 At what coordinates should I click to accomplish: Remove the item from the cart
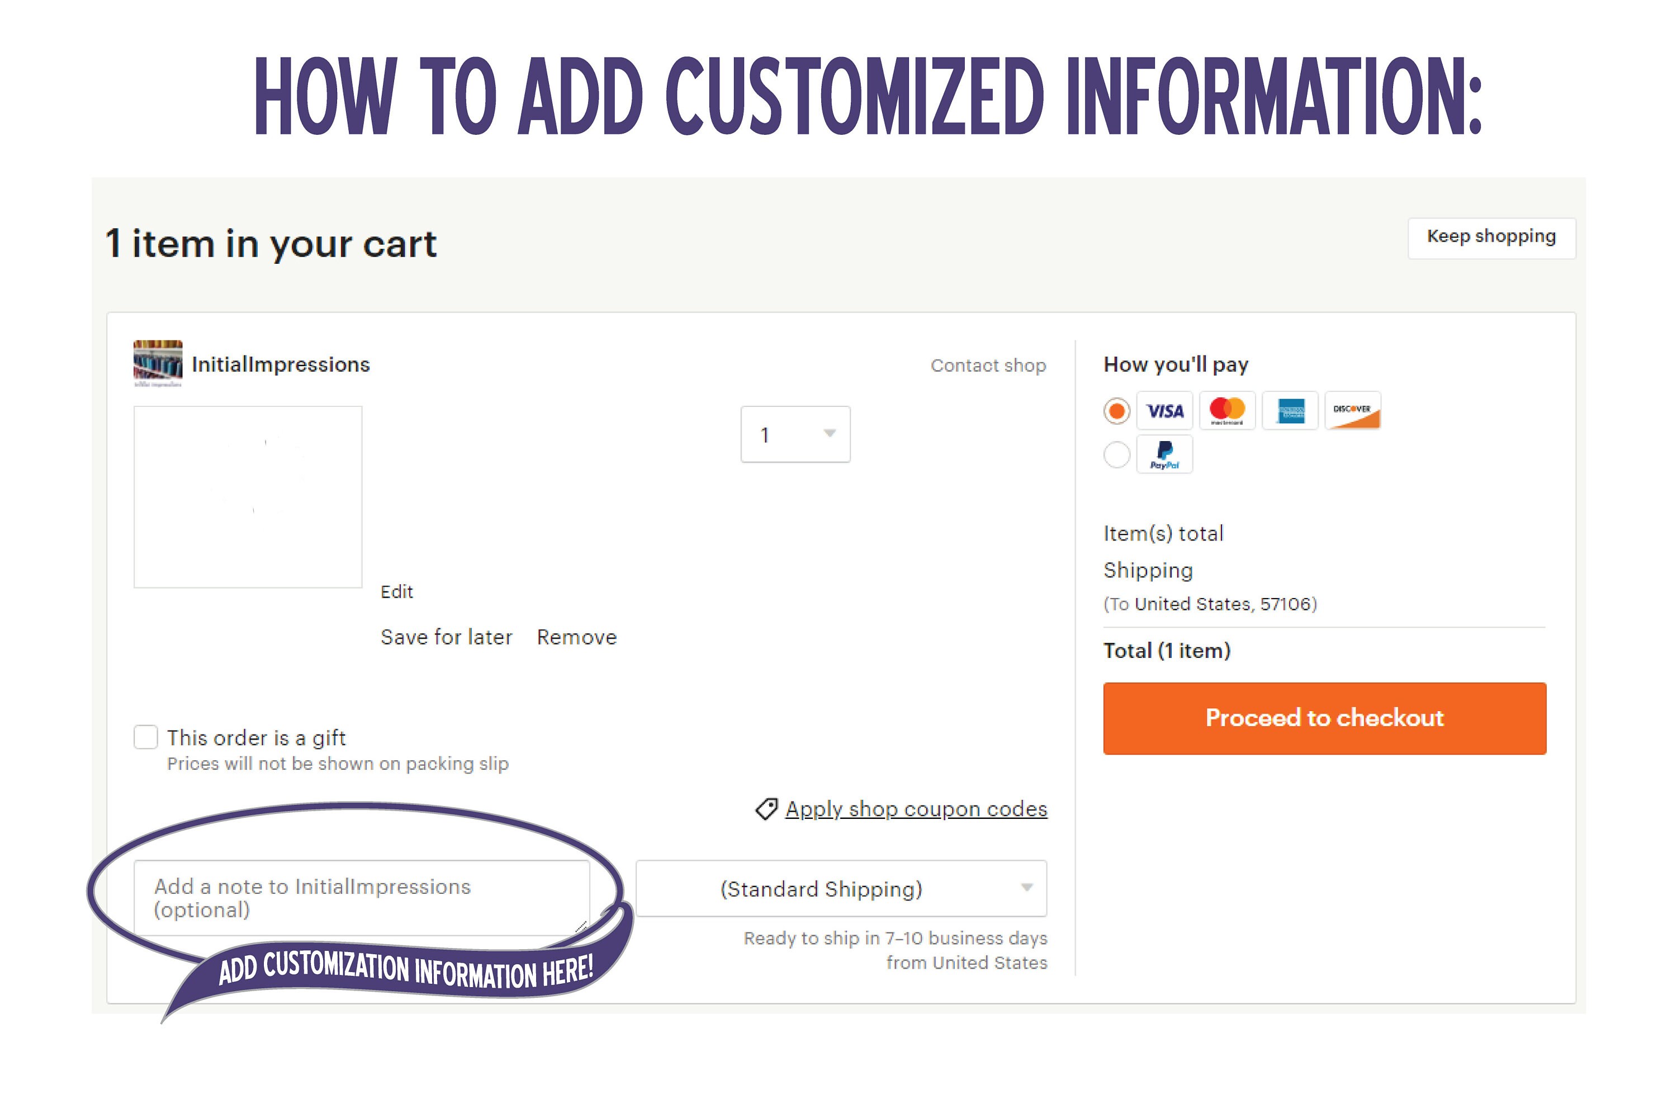coord(576,637)
